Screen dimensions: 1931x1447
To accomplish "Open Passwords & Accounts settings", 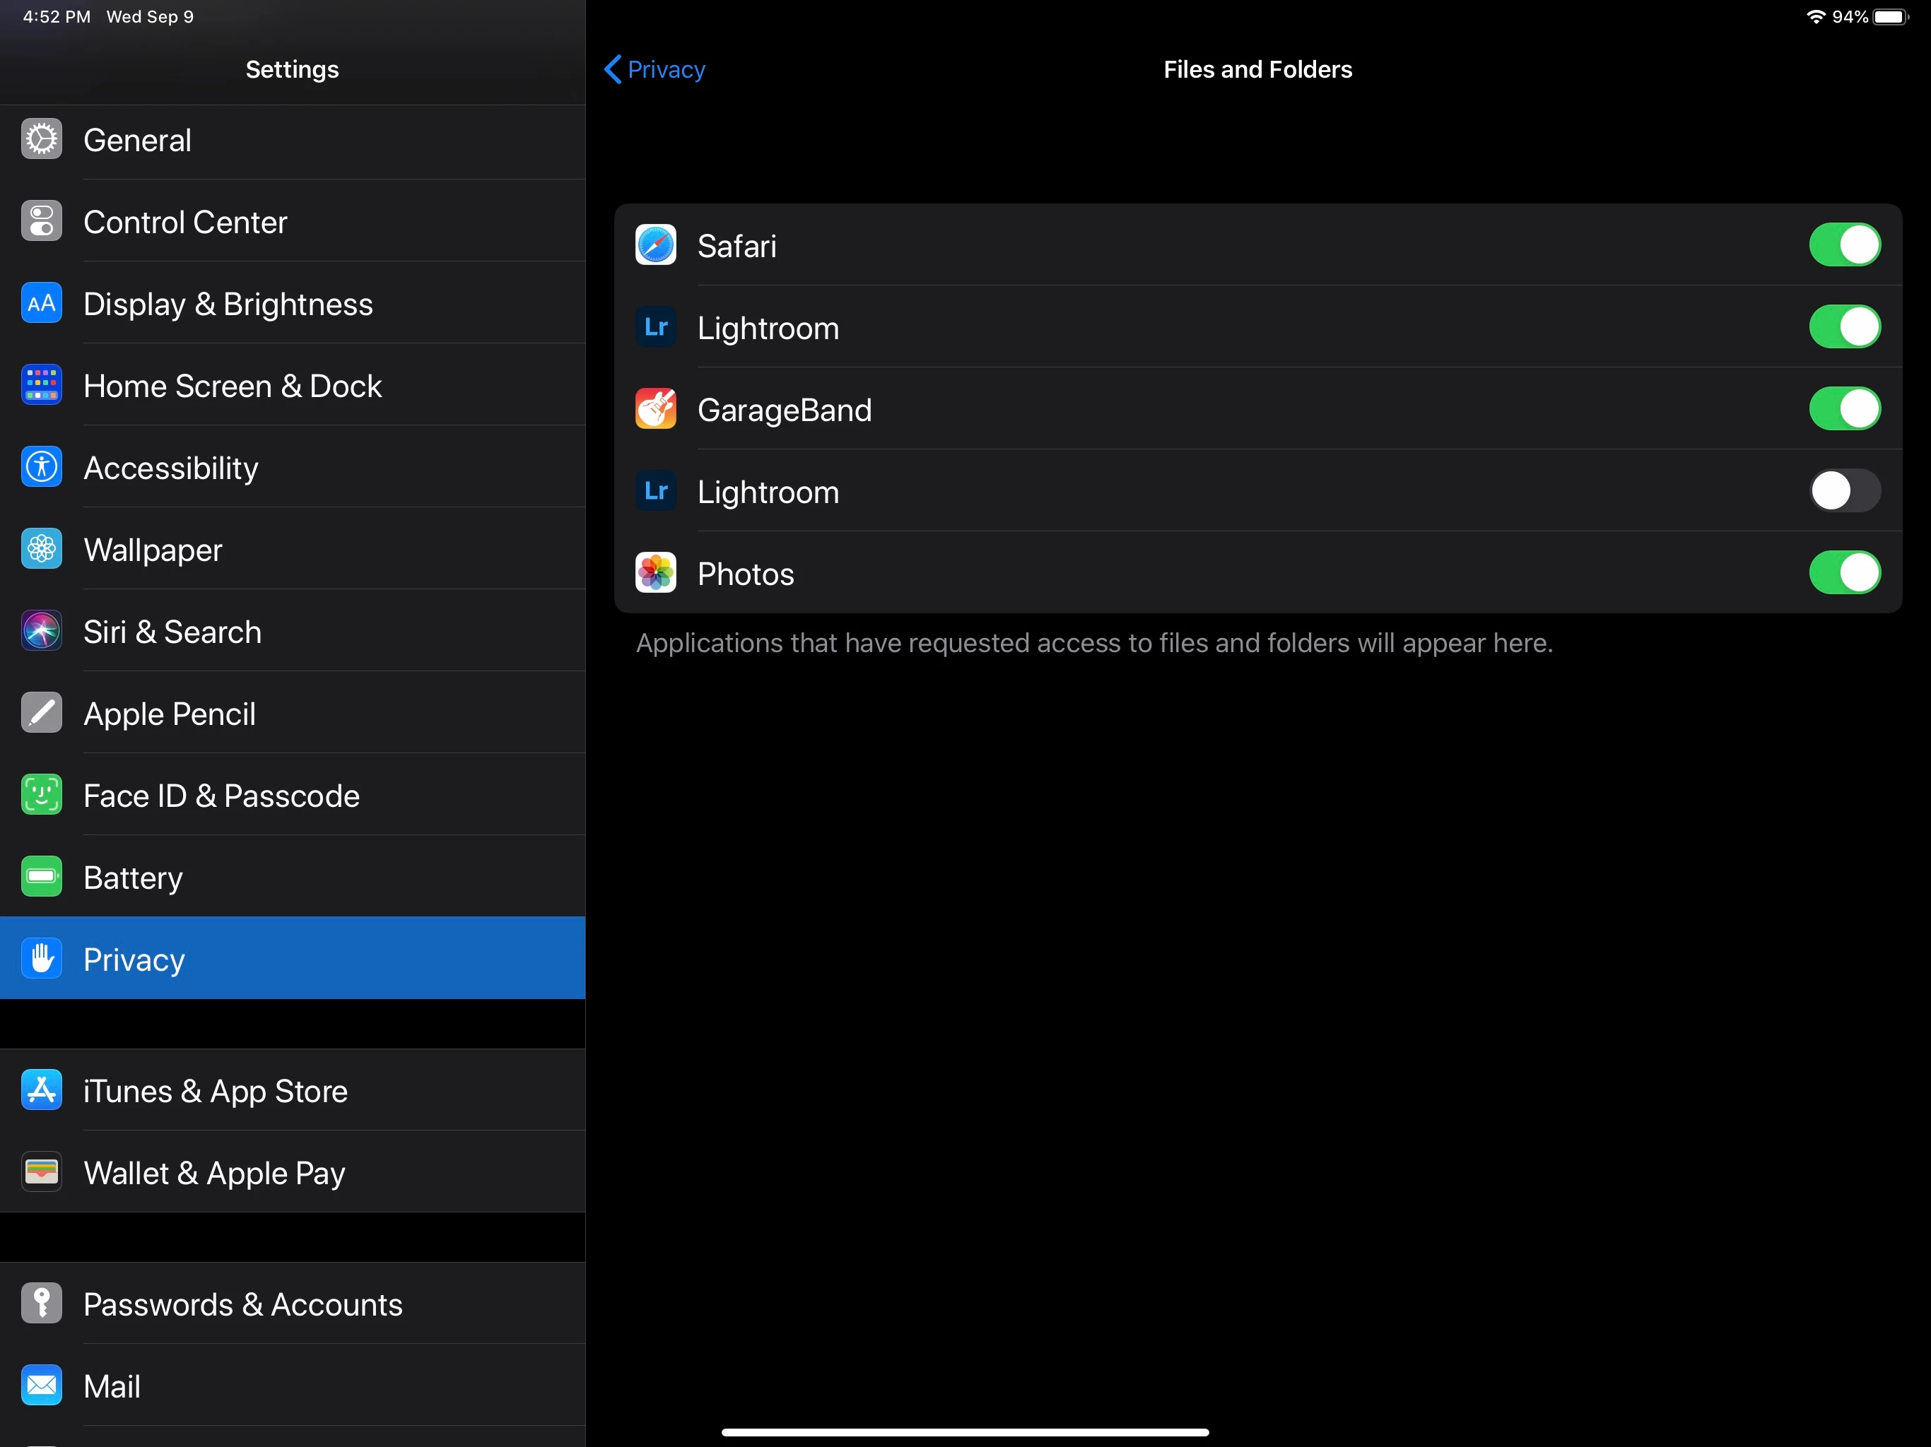I will (242, 1304).
